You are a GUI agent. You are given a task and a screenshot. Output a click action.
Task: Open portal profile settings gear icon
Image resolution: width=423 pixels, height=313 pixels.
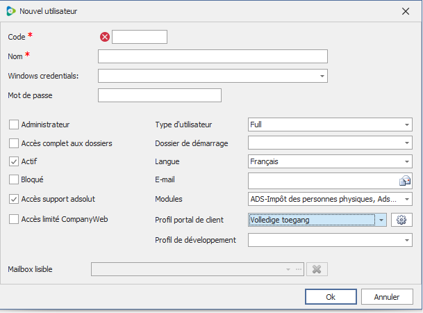[x=401, y=220]
